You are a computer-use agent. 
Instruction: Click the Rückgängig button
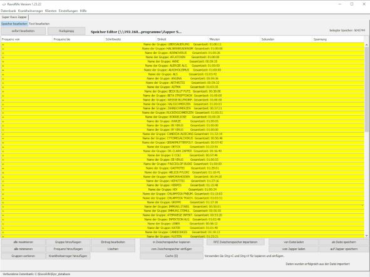66,31
